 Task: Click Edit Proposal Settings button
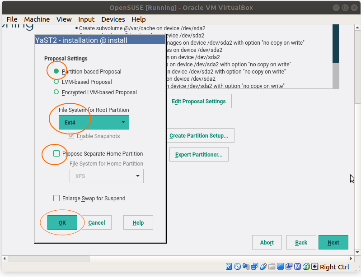pyautogui.click(x=199, y=101)
